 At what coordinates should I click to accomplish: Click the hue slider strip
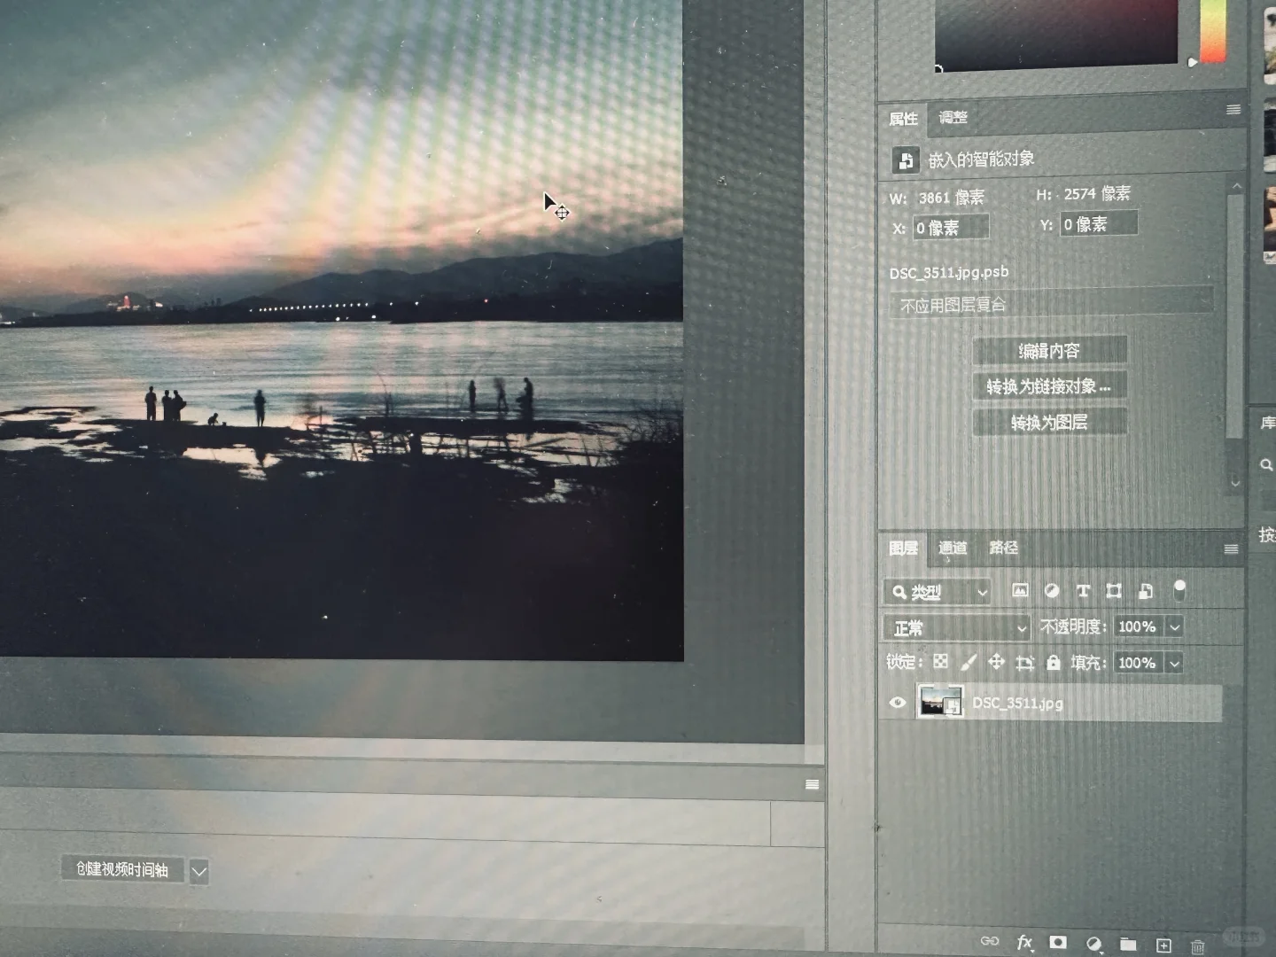pyautogui.click(x=1213, y=30)
